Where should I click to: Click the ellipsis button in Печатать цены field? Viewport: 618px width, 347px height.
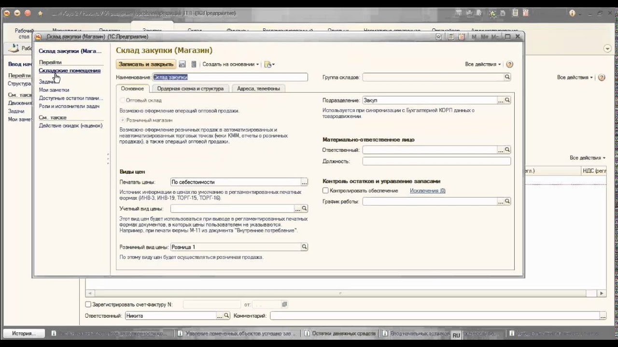coord(304,182)
